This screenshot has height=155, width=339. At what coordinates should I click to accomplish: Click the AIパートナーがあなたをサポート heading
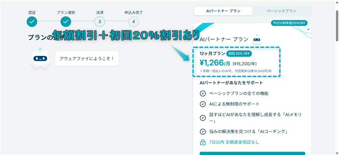pos(231,83)
